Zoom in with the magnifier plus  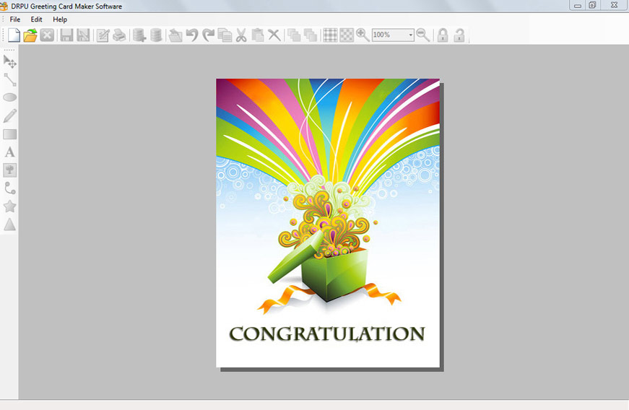(363, 35)
